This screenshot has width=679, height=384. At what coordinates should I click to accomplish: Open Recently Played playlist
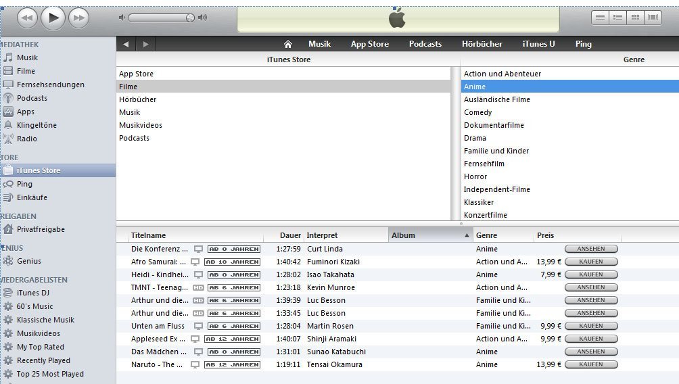pos(43,360)
